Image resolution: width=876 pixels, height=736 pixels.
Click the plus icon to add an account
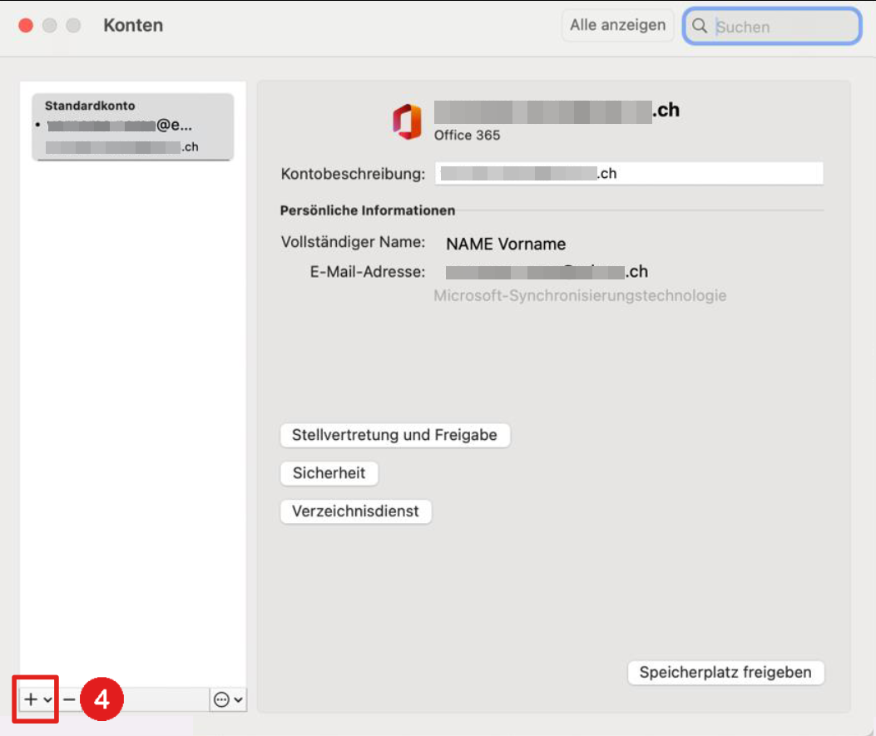click(x=31, y=700)
